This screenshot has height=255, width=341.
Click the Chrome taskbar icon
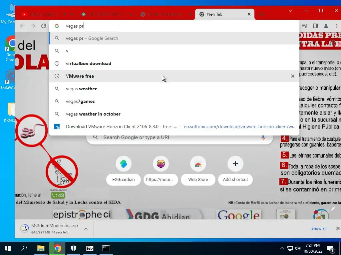[57, 248]
